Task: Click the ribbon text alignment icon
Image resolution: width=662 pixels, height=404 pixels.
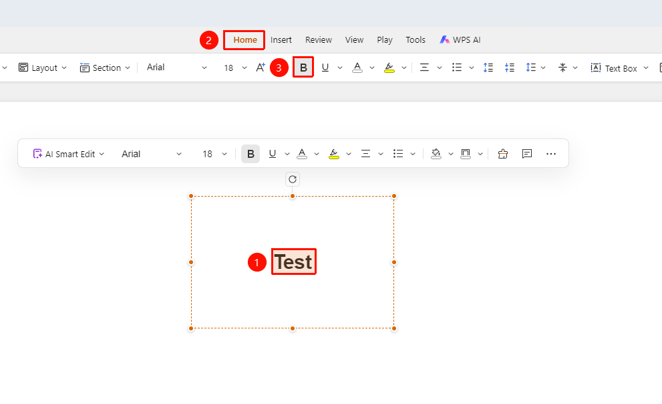Action: coord(424,68)
